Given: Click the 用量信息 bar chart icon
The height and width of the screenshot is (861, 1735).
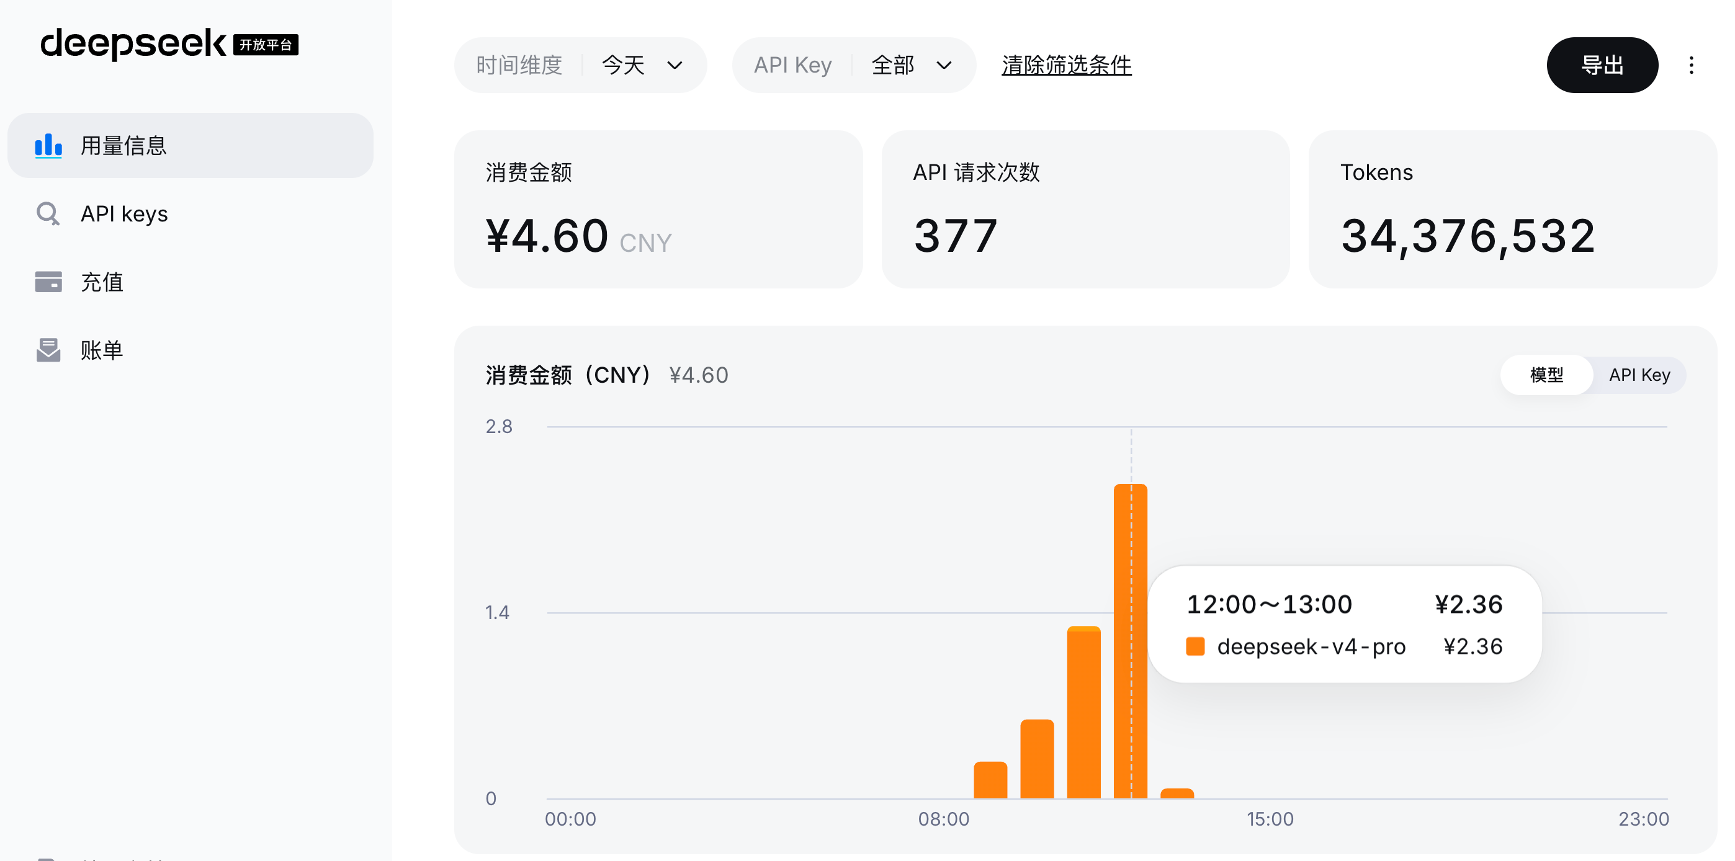Looking at the screenshot, I should coord(48,145).
